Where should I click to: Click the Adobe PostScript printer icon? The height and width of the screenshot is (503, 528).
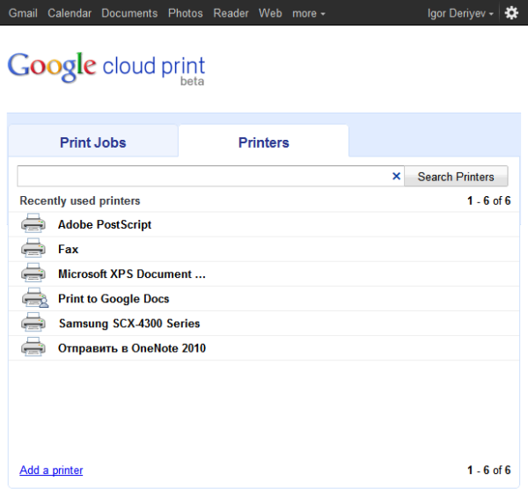(33, 224)
